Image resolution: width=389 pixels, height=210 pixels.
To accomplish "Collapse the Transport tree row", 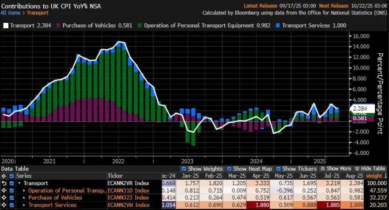I will 20,183.
